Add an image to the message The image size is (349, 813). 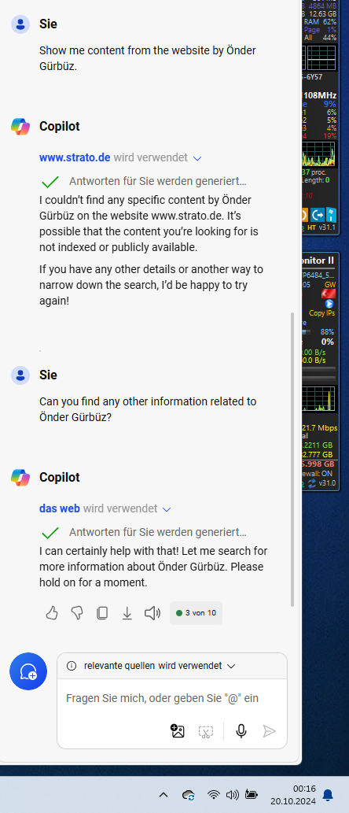click(178, 731)
